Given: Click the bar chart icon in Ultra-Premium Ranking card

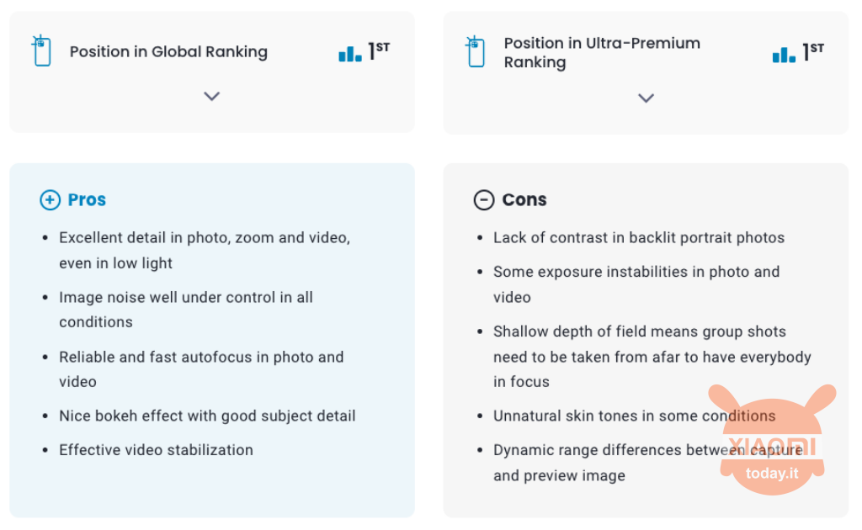Looking at the screenshot, I should 784,55.
